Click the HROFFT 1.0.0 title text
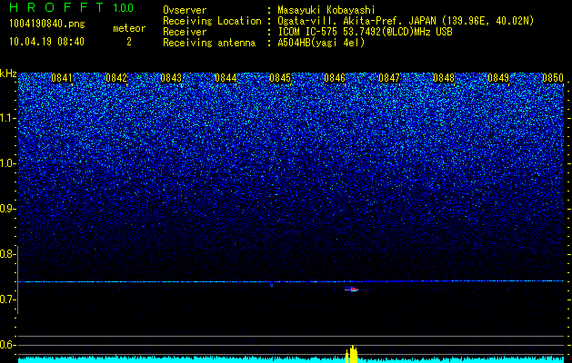The width and height of the screenshot is (572, 363). 72,7
